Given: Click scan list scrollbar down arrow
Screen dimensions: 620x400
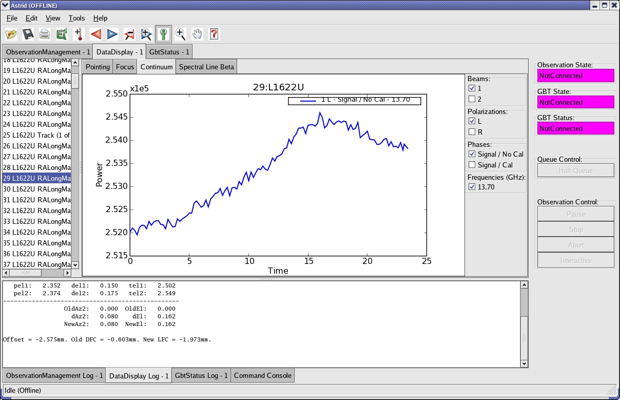Looking at the screenshot, I should click(75, 265).
